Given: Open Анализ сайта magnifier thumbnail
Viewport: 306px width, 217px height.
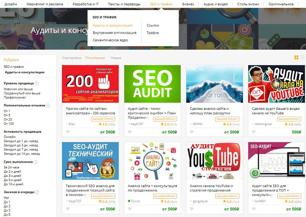Looking at the screenshot, I should coord(152,161).
